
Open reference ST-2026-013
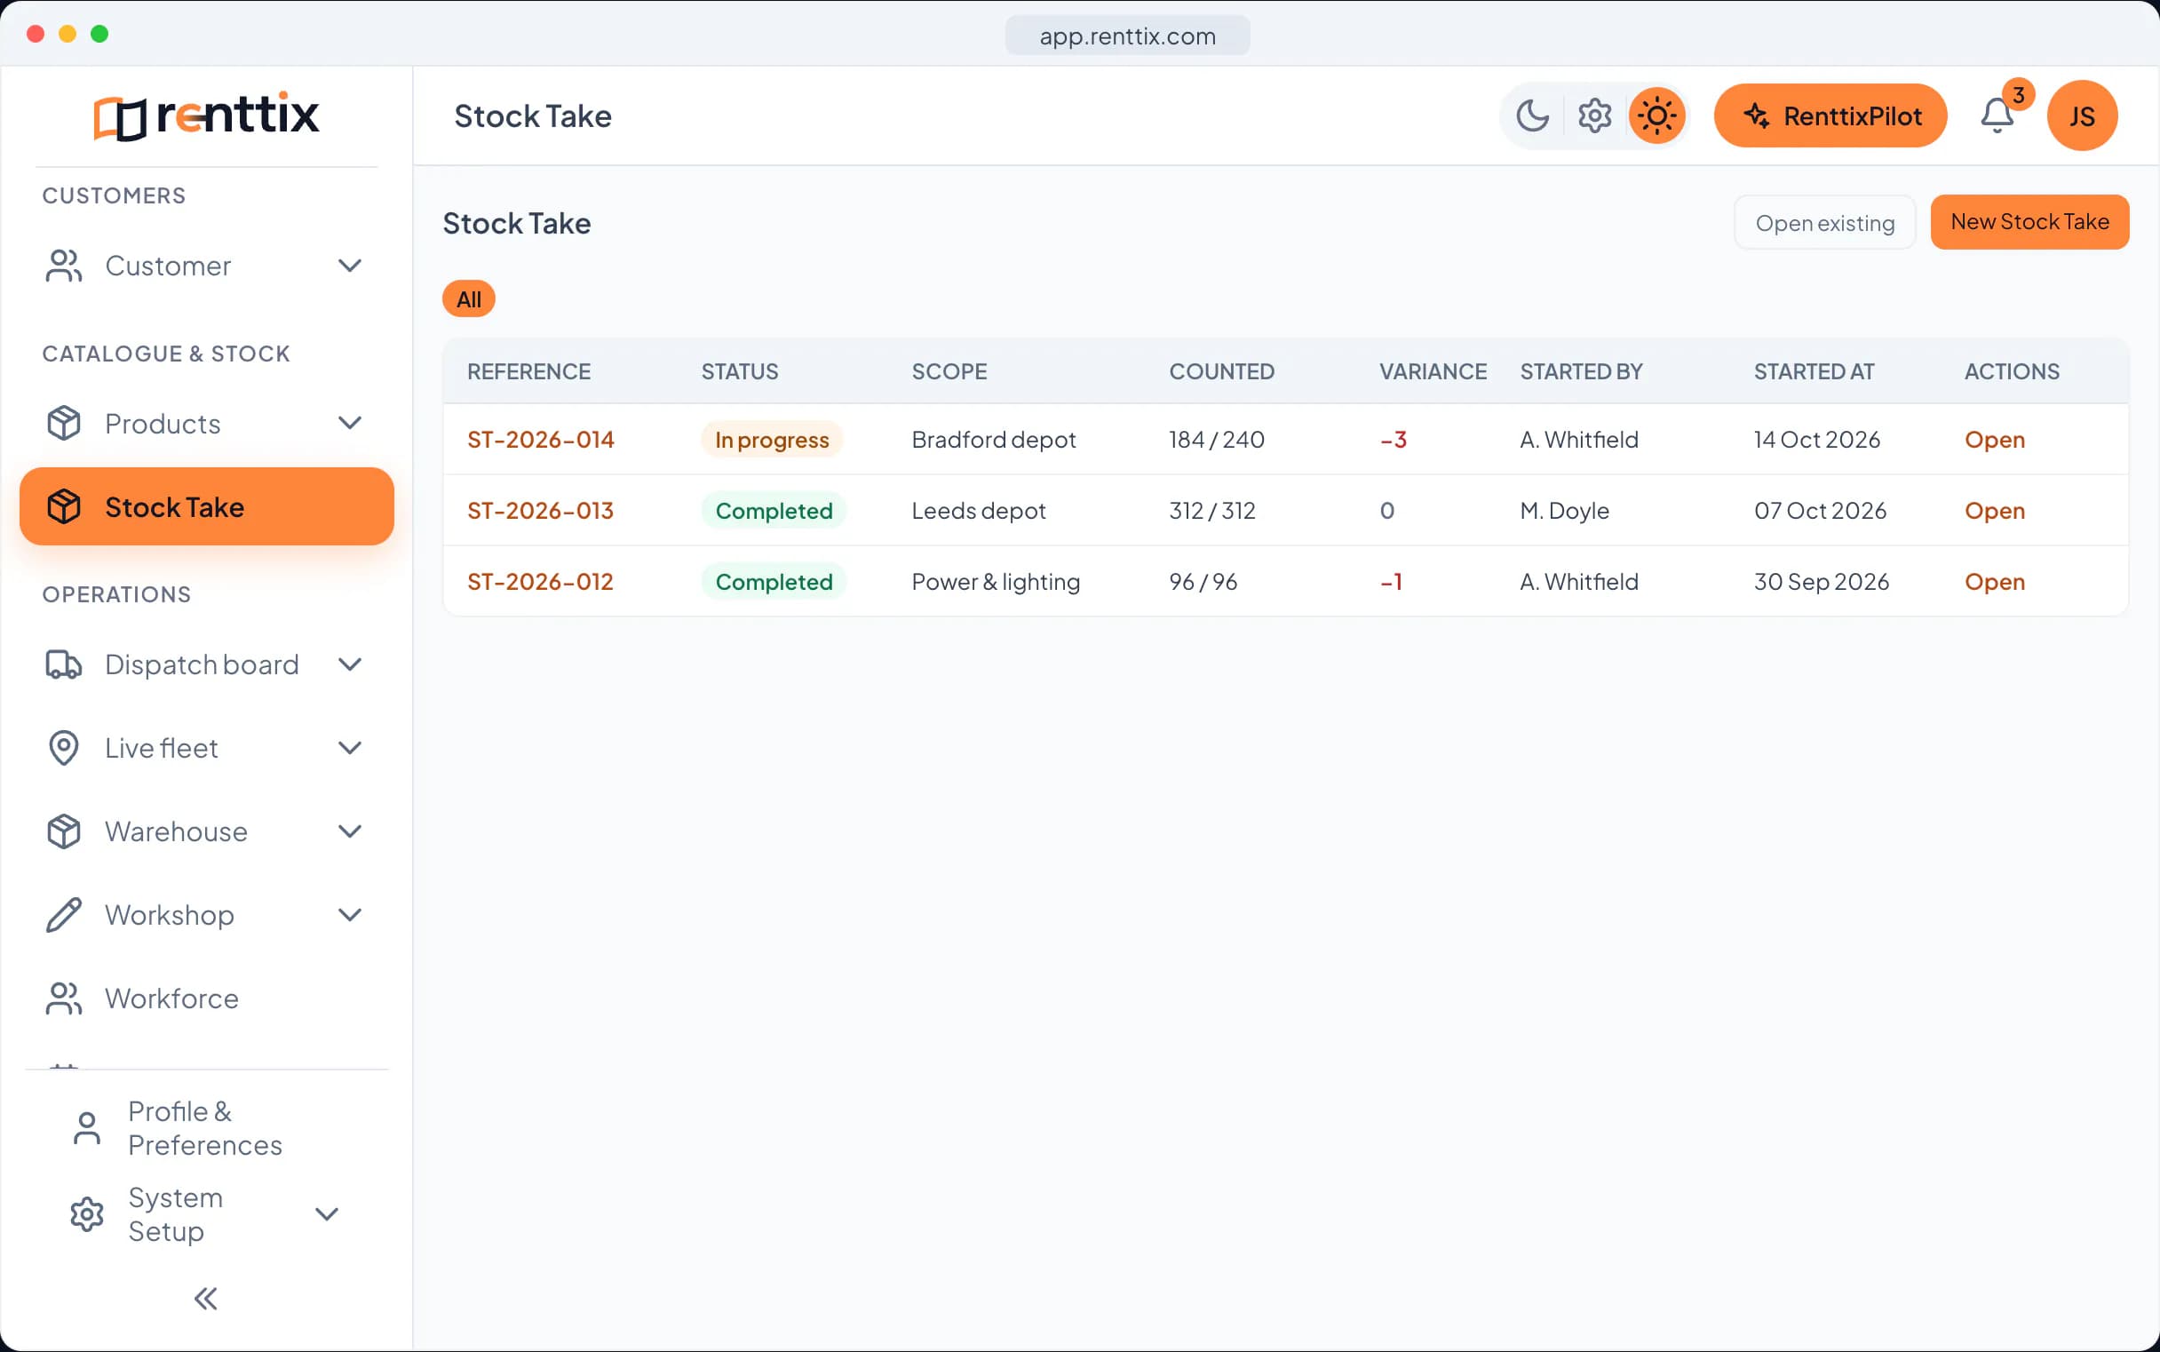[540, 511]
